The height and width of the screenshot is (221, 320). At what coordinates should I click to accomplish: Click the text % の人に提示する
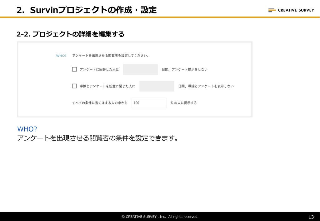183,103
